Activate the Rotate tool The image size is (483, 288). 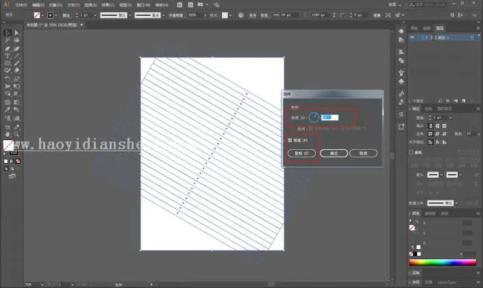8,79
